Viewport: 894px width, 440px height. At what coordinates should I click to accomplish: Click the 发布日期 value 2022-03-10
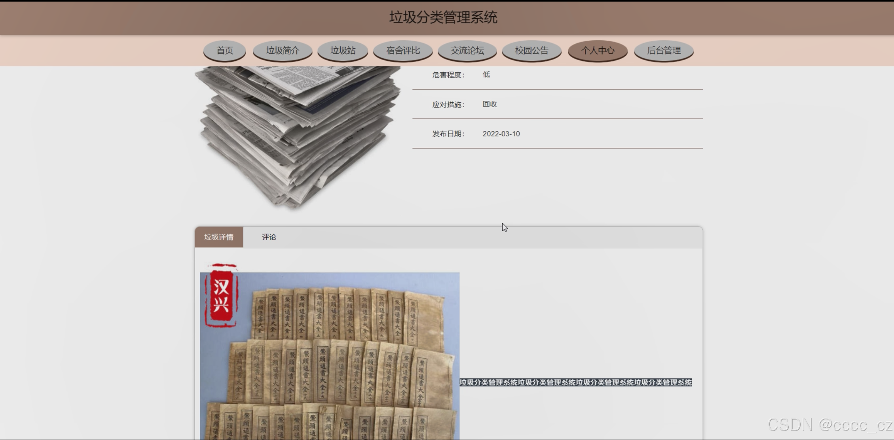point(501,134)
